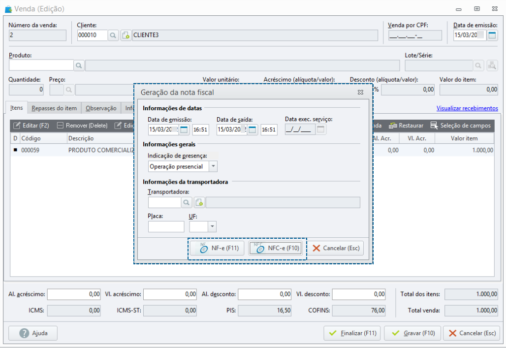Add new client with document-plus icon
Viewport: 506px width, 349px height.
point(126,35)
